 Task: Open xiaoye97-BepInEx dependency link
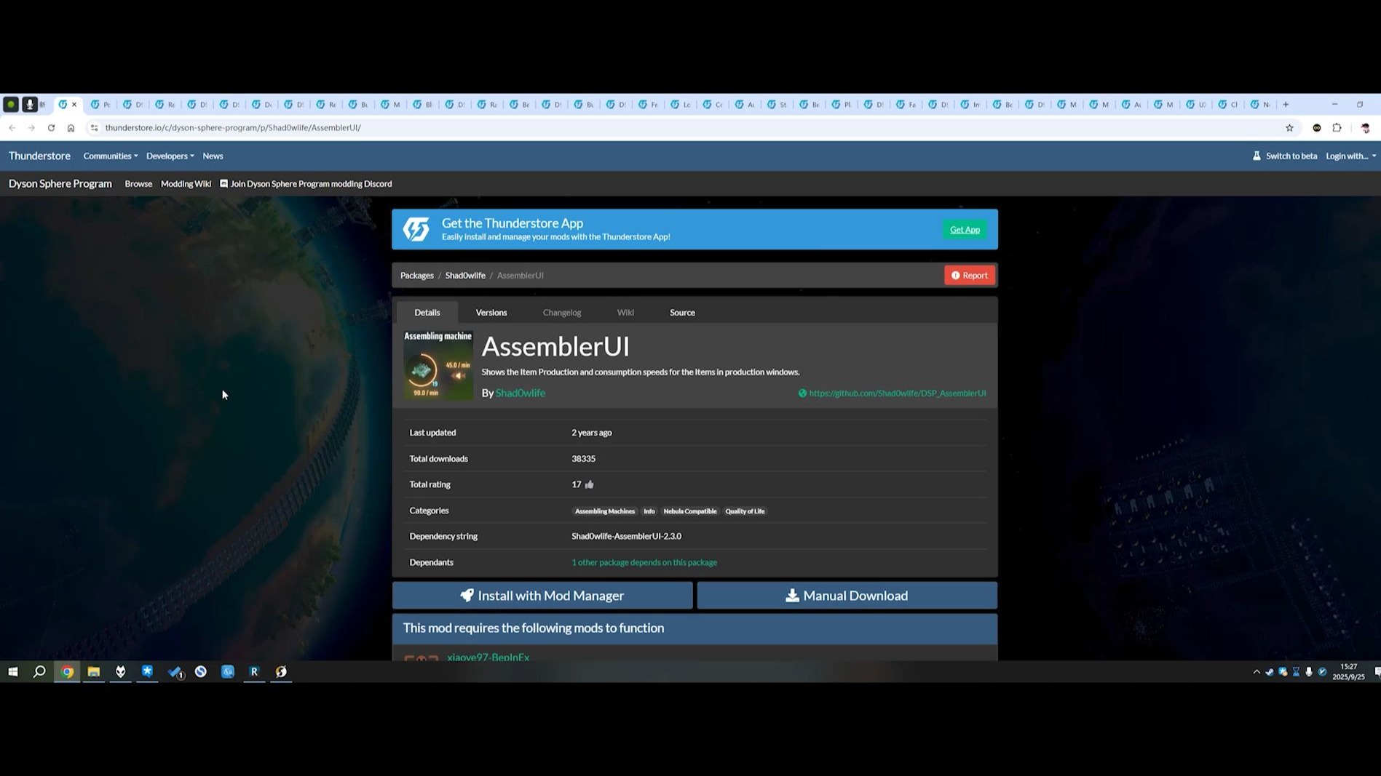pos(488,657)
